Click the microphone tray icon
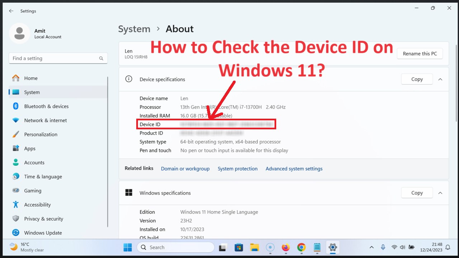This screenshot has height=258, width=459. [x=383, y=247]
